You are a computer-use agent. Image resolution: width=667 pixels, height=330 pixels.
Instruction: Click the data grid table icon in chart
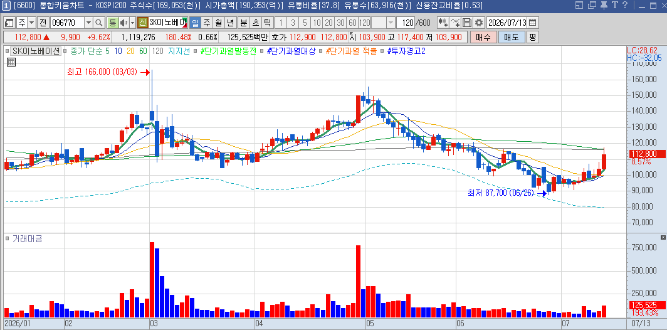point(11,62)
